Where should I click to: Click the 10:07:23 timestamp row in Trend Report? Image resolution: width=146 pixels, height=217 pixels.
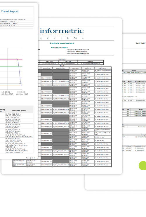[x=17, y=25]
